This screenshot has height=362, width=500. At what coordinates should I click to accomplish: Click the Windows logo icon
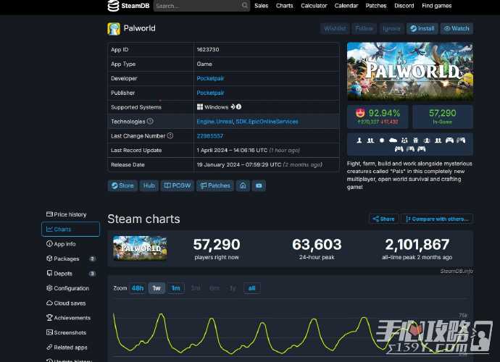point(200,107)
